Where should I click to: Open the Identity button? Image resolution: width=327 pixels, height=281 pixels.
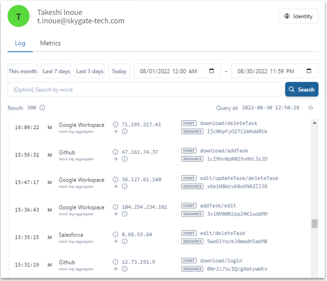pyautogui.click(x=299, y=16)
